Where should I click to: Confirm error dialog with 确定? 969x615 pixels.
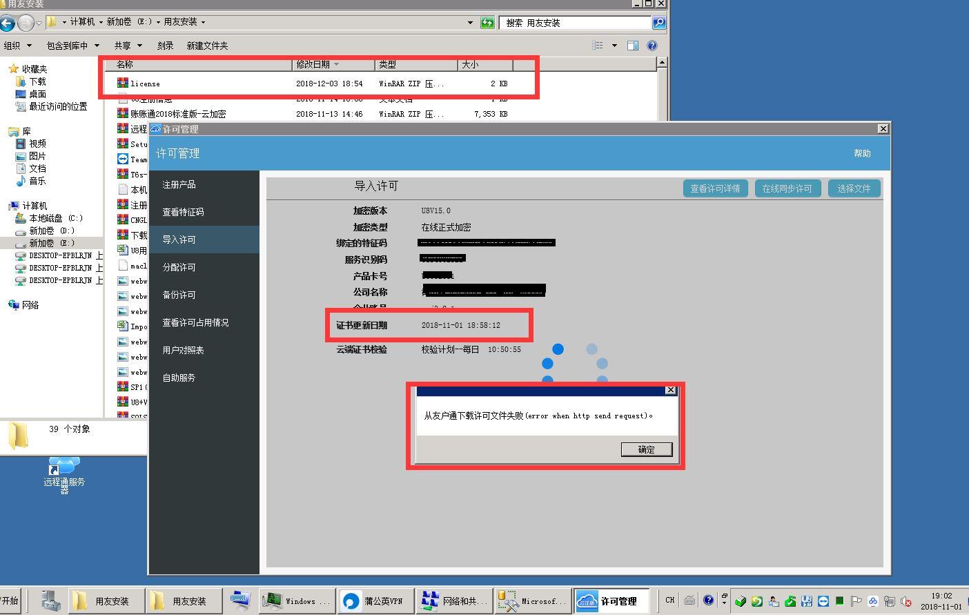(x=646, y=449)
